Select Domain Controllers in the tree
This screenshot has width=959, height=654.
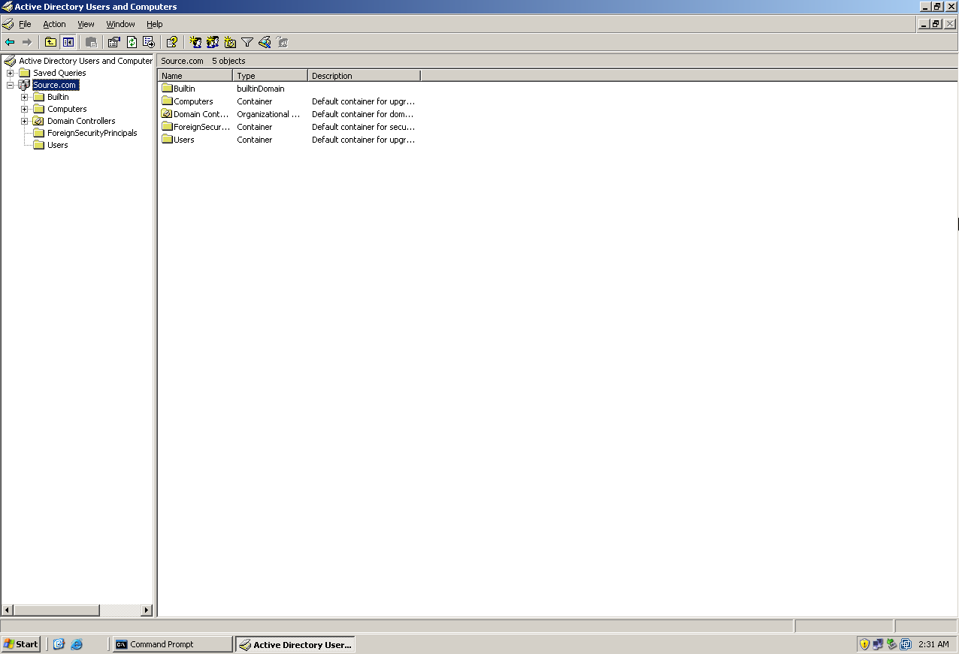81,121
